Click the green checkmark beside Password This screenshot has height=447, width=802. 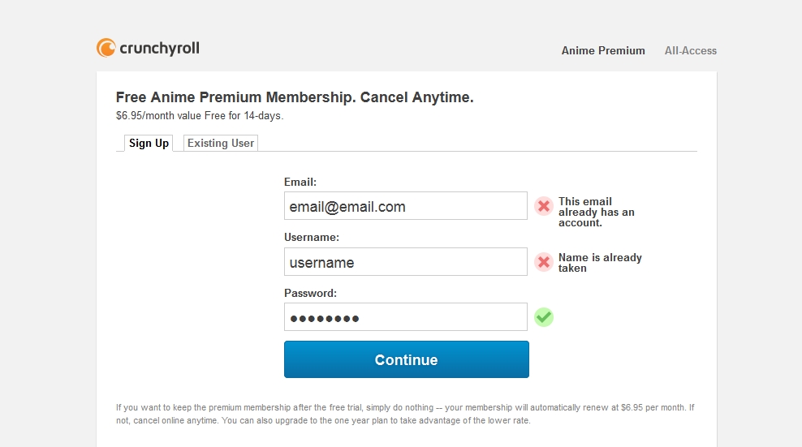pyautogui.click(x=544, y=317)
